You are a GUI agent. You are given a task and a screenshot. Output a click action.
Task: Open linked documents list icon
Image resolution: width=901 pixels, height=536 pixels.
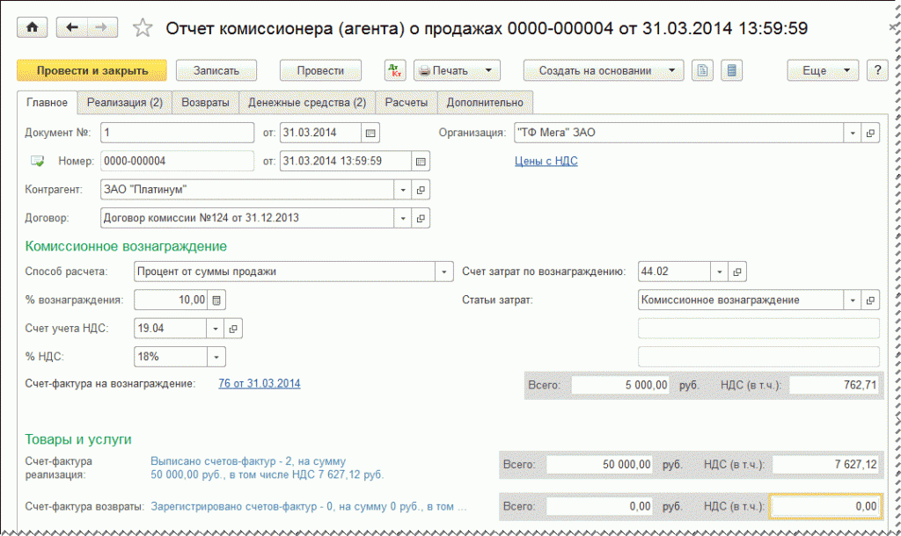pyautogui.click(x=731, y=70)
